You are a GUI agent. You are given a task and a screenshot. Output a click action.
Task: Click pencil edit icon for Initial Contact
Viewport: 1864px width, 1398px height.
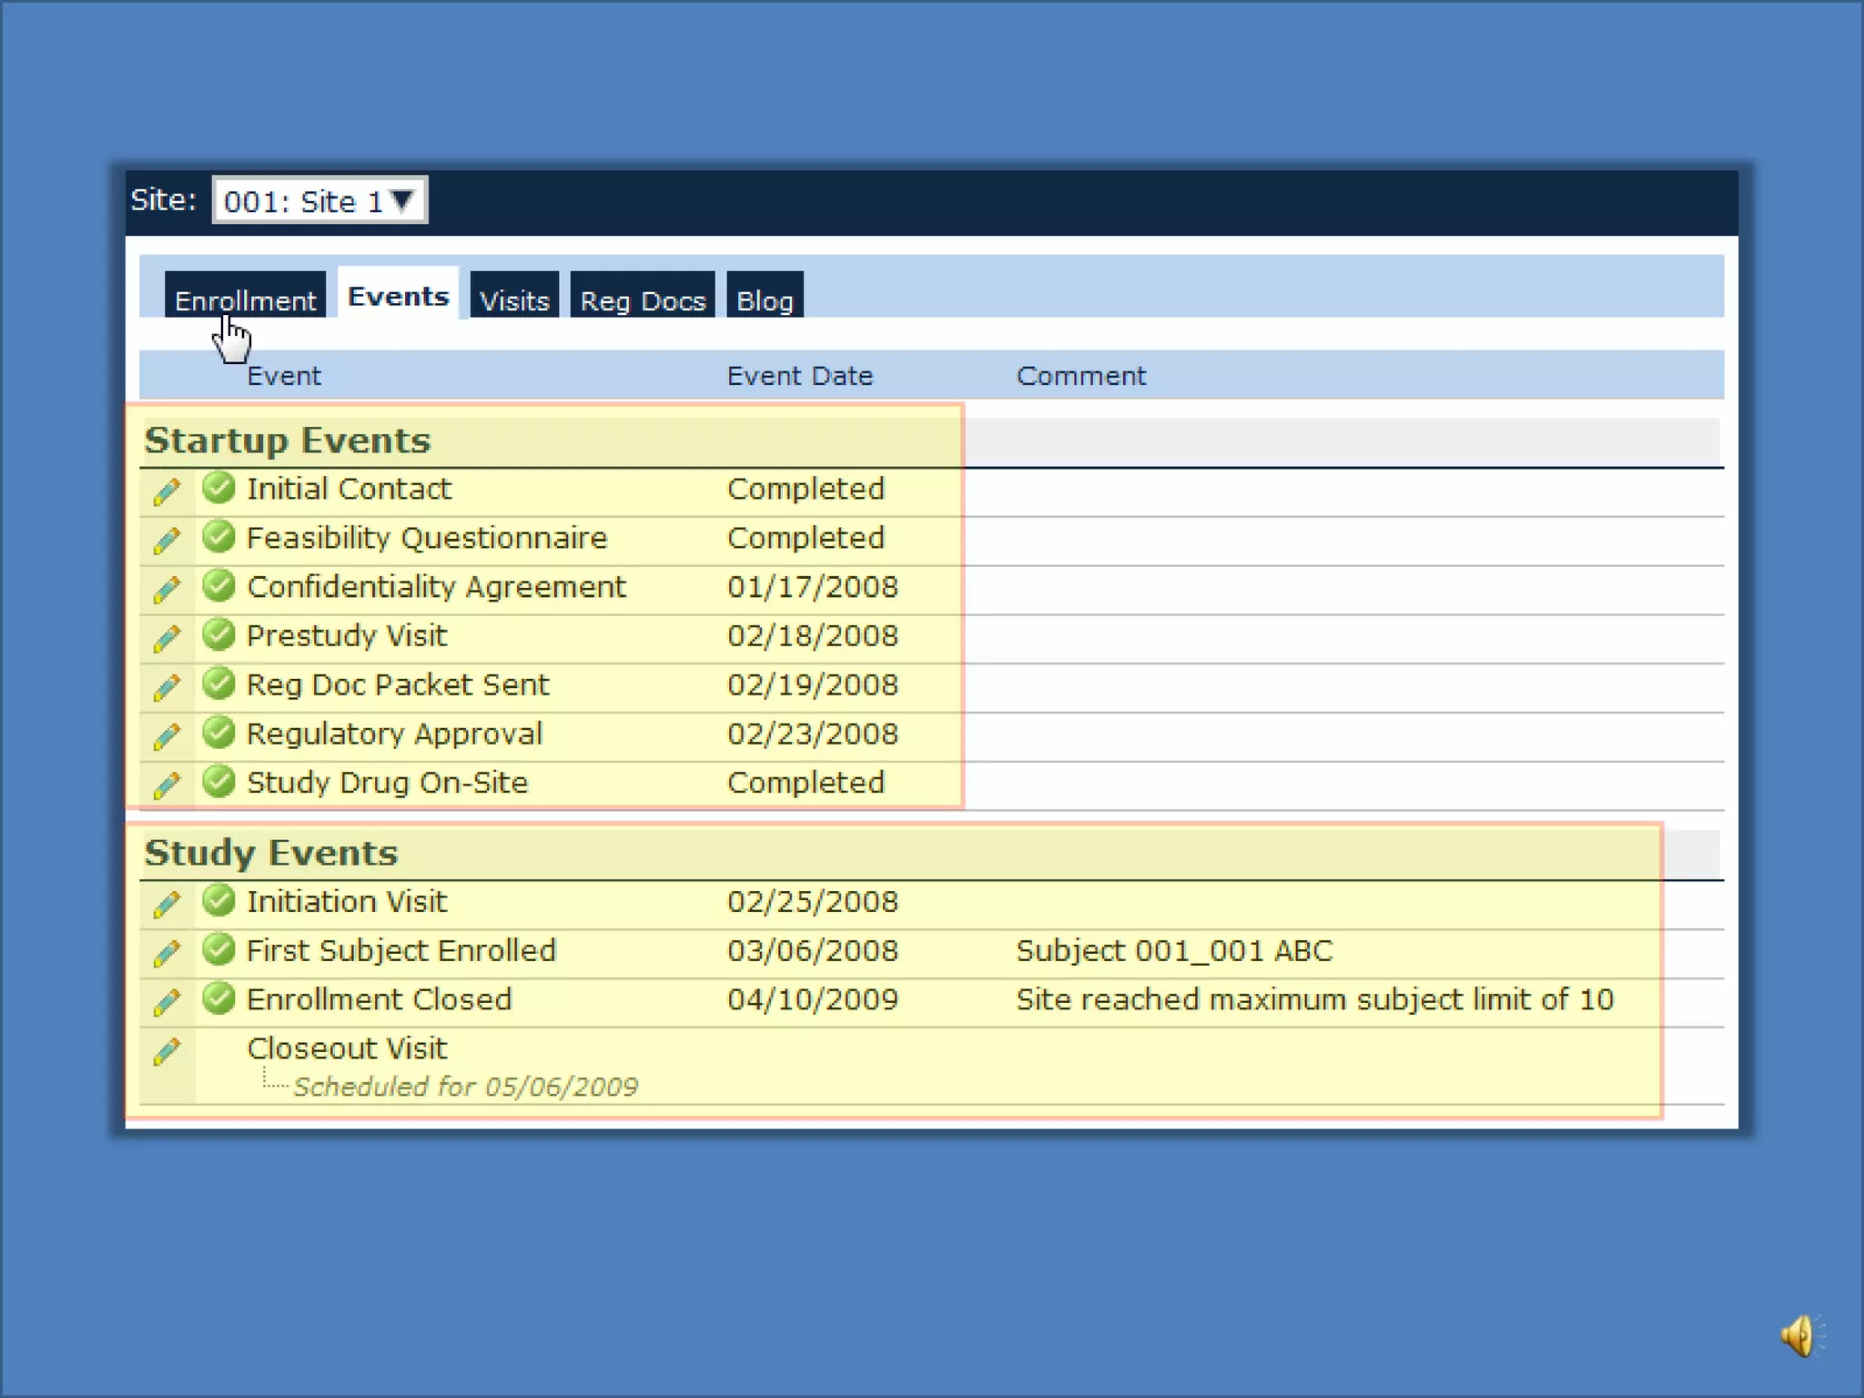167,491
